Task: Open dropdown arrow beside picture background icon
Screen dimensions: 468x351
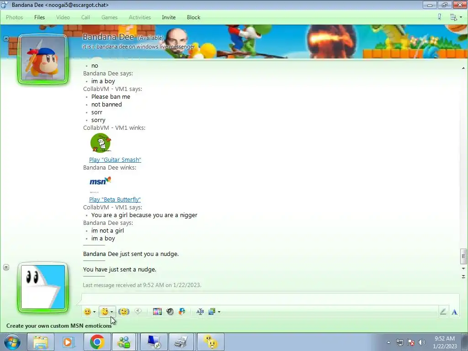Action: tap(219, 312)
